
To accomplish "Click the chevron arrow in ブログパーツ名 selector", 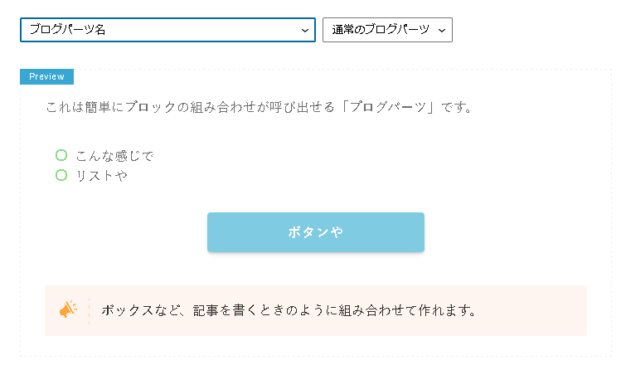I will click(x=305, y=31).
